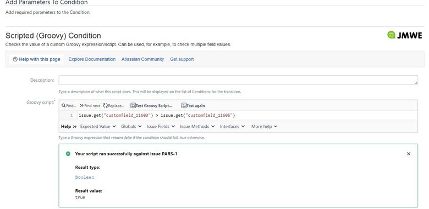This screenshot has width=429, height=209.
Task: Toggle the Help » expander
Action: point(69,127)
